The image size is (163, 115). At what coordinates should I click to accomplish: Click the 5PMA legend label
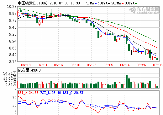click(90, 3)
